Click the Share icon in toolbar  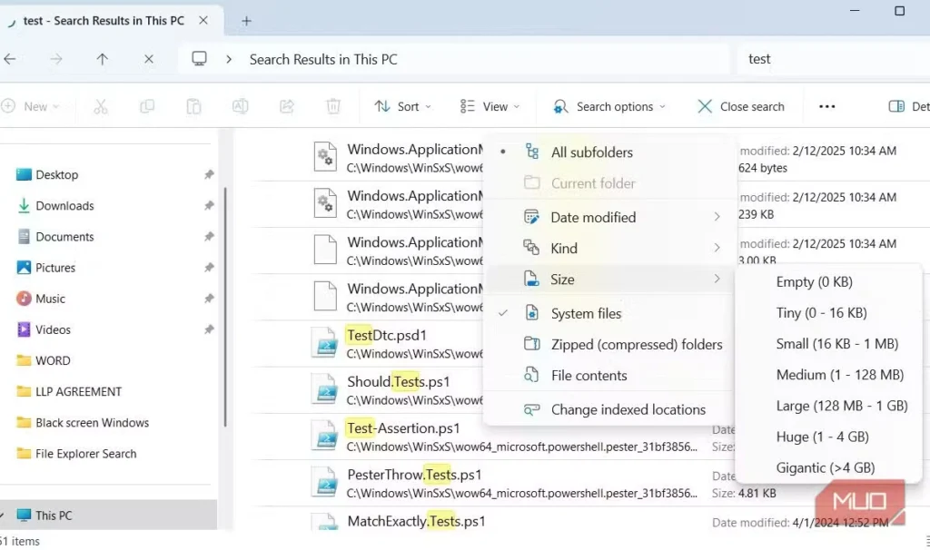[x=287, y=106]
